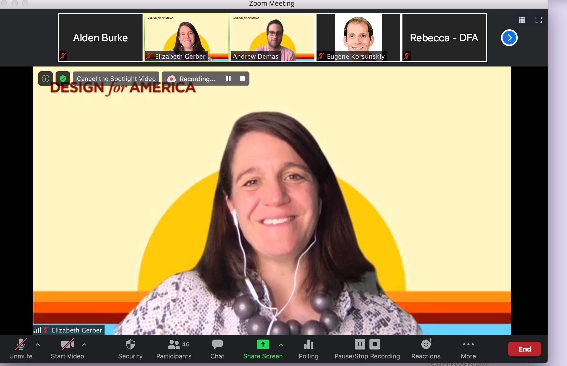Select Elizabeth Gerber's video thumbnail
The image size is (567, 366).
click(186, 38)
